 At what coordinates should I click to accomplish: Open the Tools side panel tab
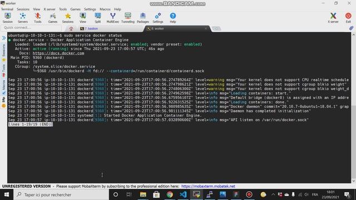4,71
